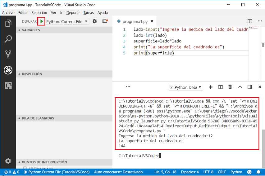The width and height of the screenshot is (265, 176).
Task: Click the Python language mode indicator
Action: click(x=236, y=172)
